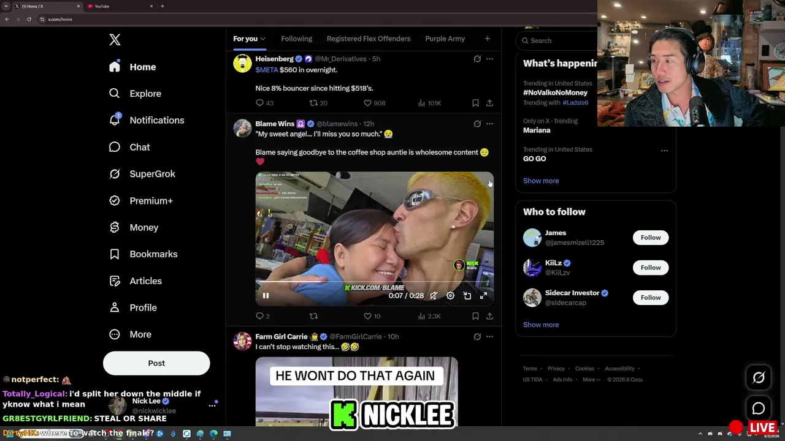
Task: Open more options on Heisenberg's post
Action: (489, 59)
